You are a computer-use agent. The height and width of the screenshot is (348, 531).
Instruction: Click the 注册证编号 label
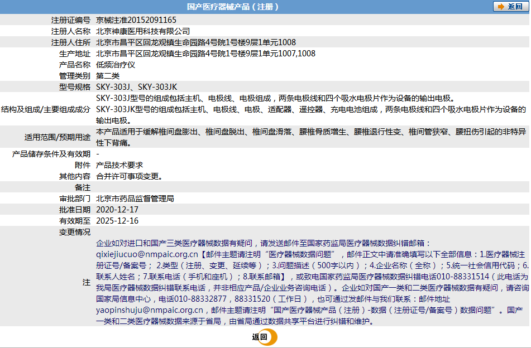pyautogui.click(x=71, y=20)
